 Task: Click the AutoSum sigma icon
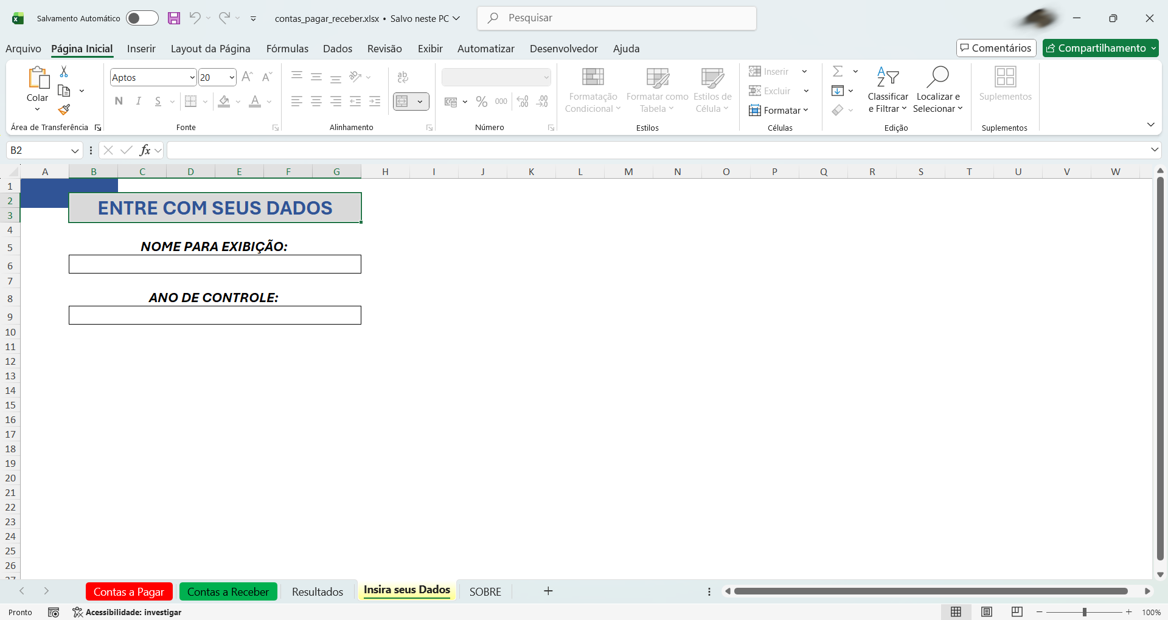click(838, 72)
